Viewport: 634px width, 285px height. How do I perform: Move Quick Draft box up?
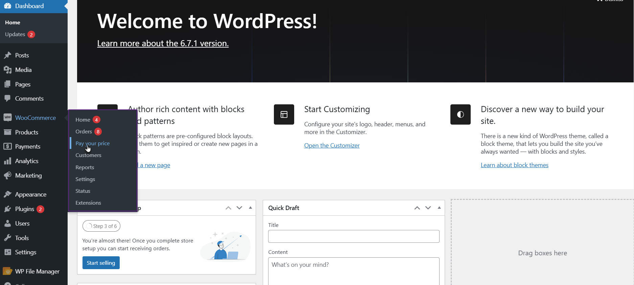pyautogui.click(x=417, y=208)
